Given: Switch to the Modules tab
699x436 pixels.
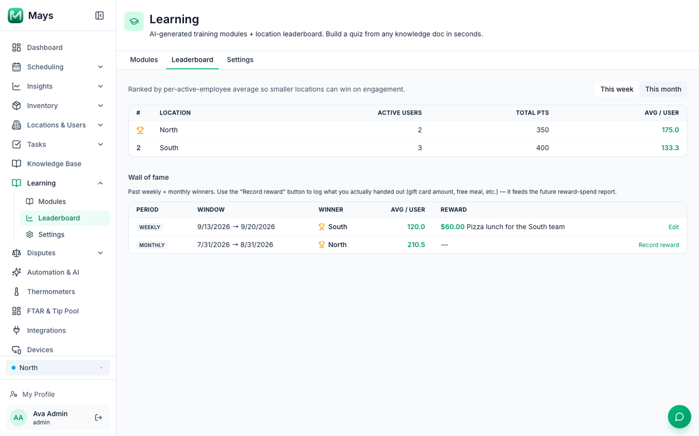Looking at the screenshot, I should [144, 60].
